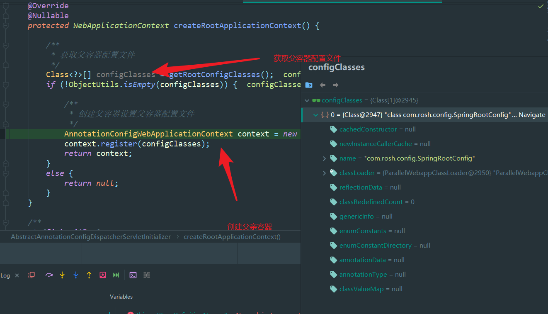548x314 pixels.
Task: Switch to the Log tab
Action: coord(5,275)
